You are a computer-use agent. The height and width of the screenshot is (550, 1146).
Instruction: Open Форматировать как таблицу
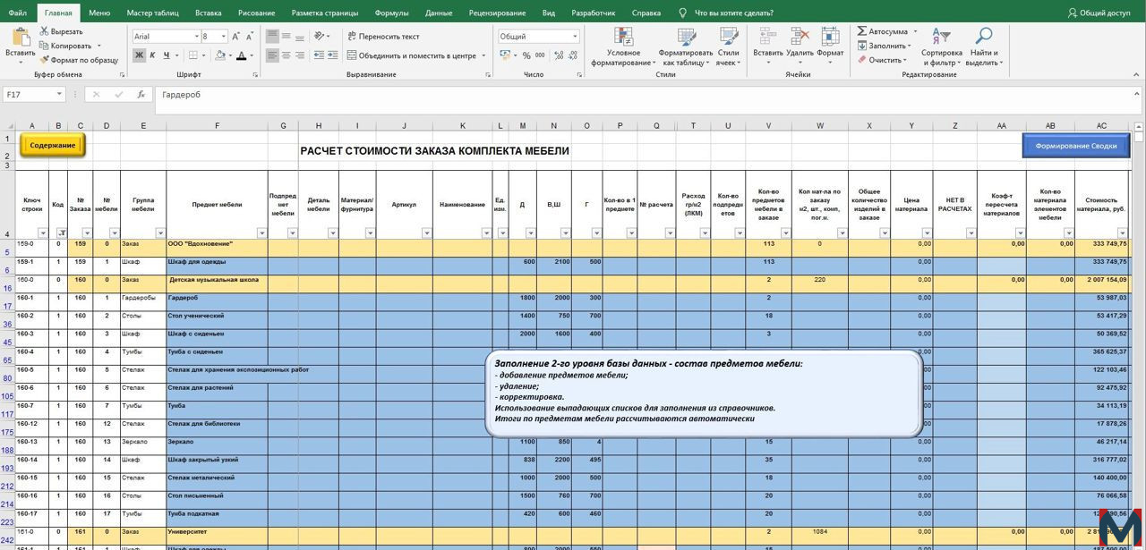coord(685,47)
